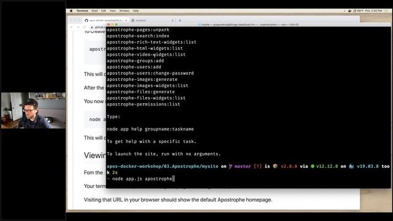Click the 'v12.12.0' Node version text
393x221 pixels.
327,166
